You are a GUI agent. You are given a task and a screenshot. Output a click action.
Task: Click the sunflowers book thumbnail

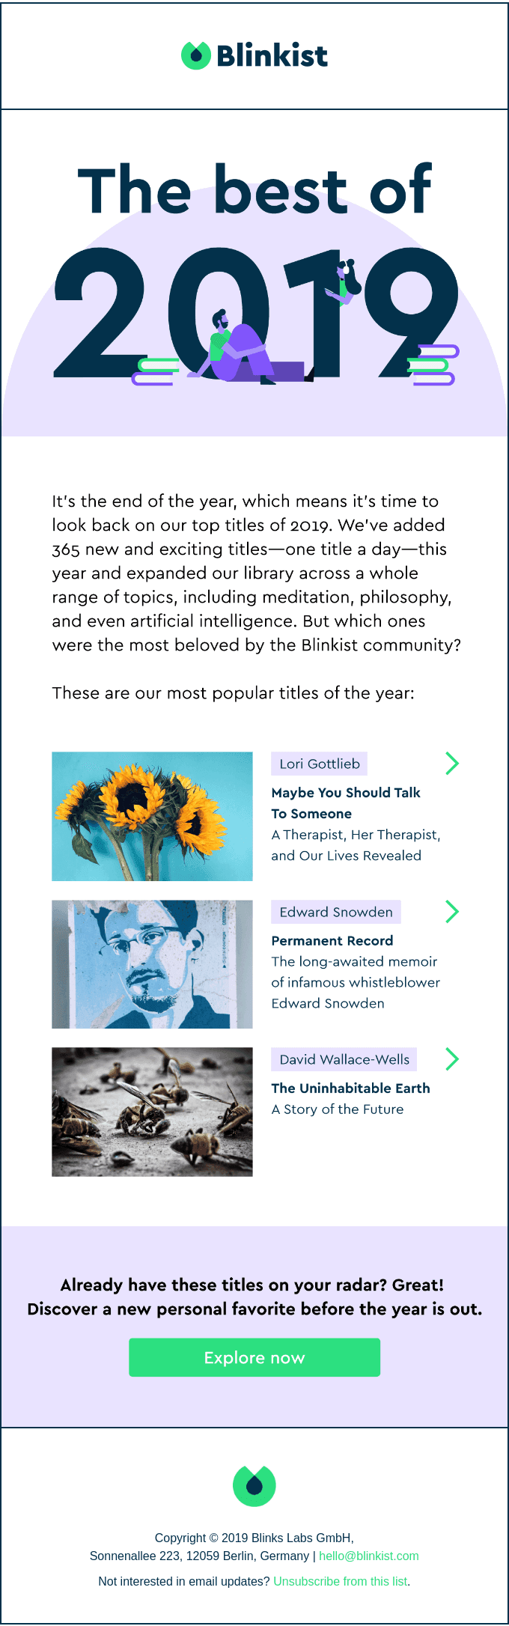point(152,816)
